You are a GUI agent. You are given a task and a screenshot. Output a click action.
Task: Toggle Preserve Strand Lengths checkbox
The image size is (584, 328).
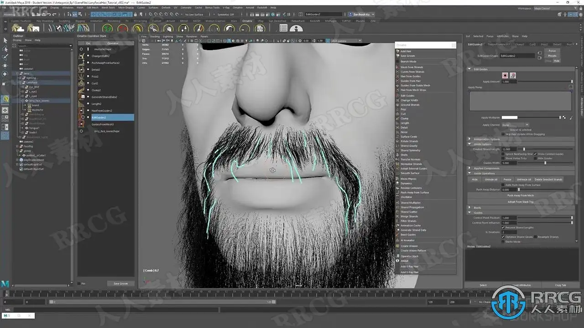point(503,227)
